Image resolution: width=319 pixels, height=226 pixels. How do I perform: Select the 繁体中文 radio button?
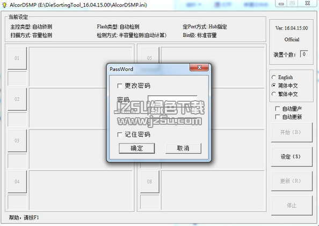[274, 94]
